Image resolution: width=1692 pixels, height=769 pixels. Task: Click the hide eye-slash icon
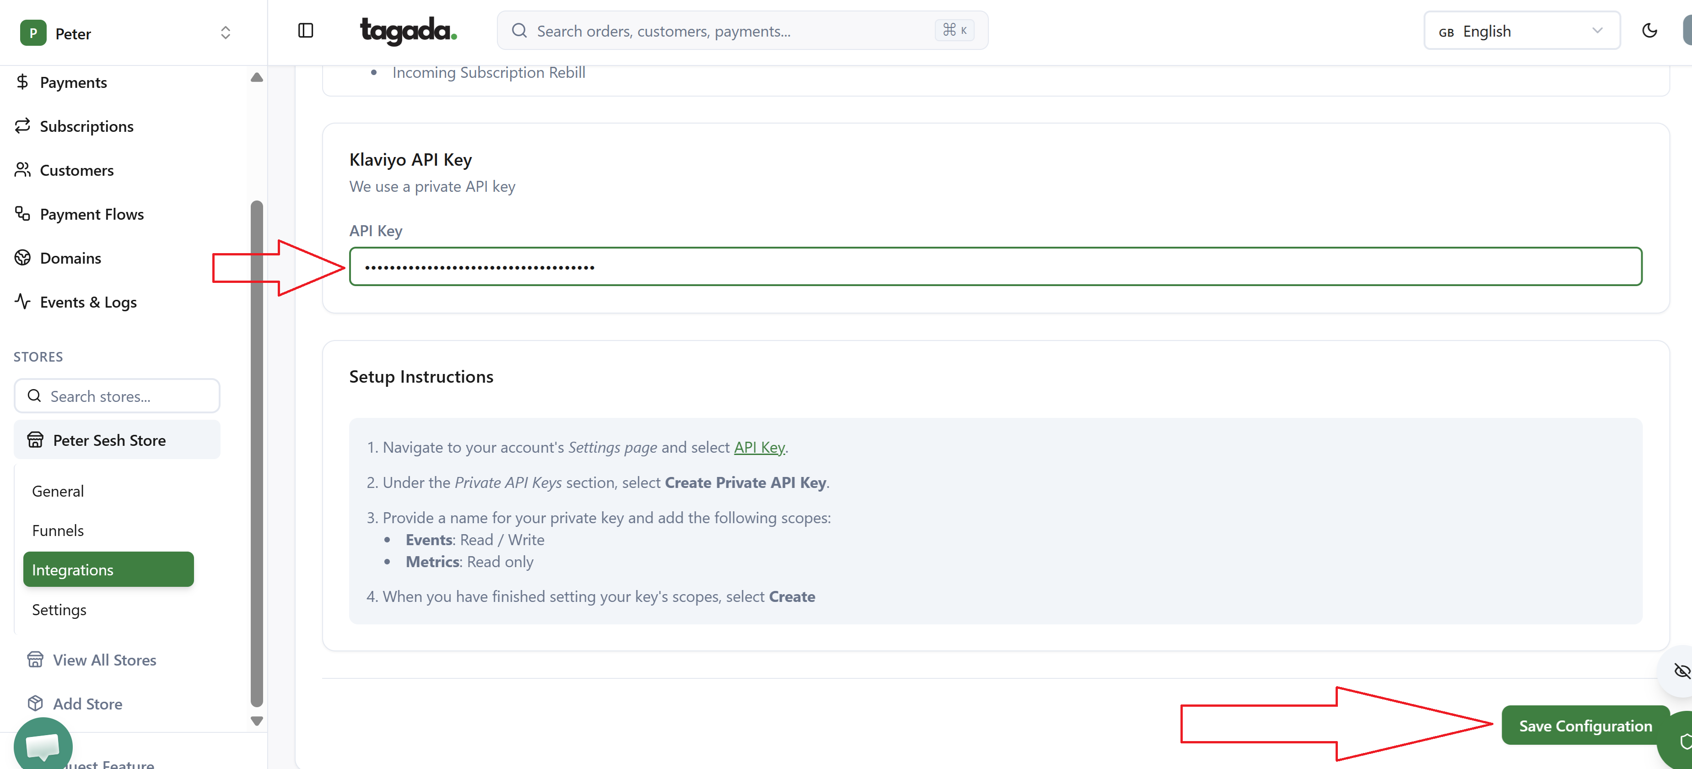click(x=1681, y=671)
